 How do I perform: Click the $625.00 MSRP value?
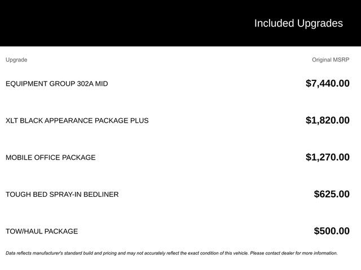point(332,195)
